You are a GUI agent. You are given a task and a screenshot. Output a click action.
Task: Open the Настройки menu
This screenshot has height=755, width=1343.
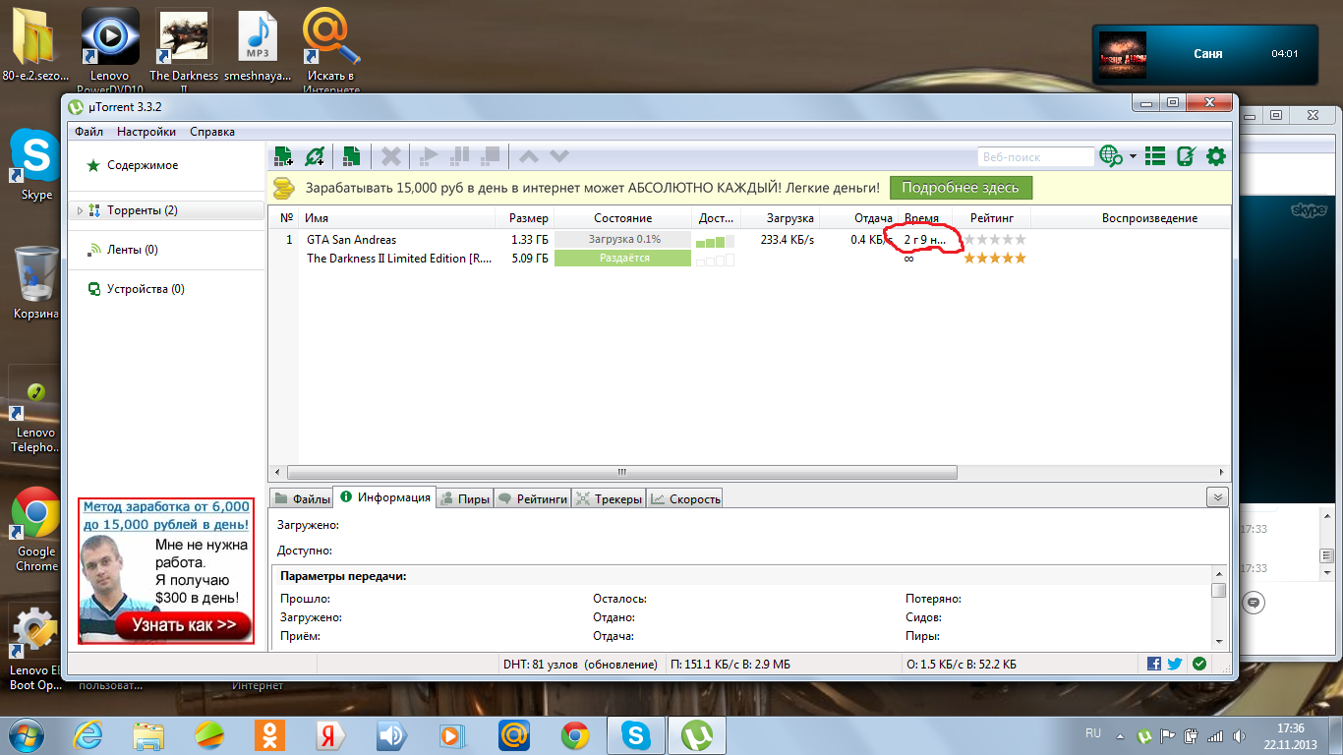coord(146,132)
